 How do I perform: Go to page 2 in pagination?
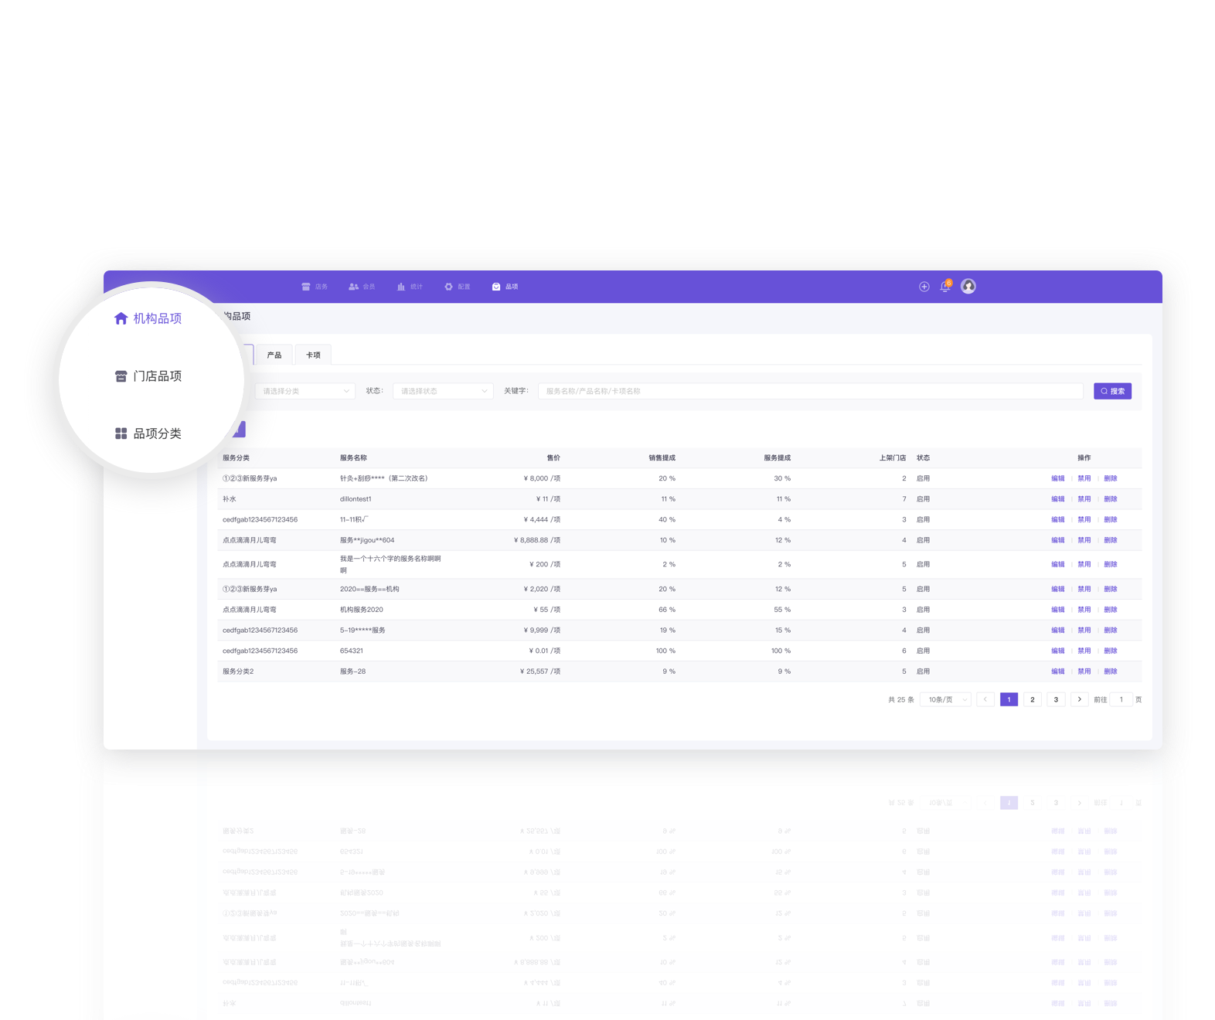click(x=1032, y=699)
